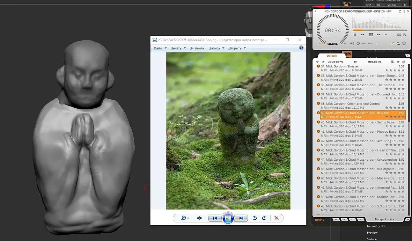Click the AIMP playlist vertical scrollbar
The height and width of the screenshot is (241, 412).
409,139
